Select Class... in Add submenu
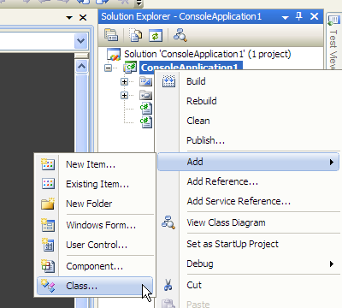342x308 pixels. click(95, 286)
